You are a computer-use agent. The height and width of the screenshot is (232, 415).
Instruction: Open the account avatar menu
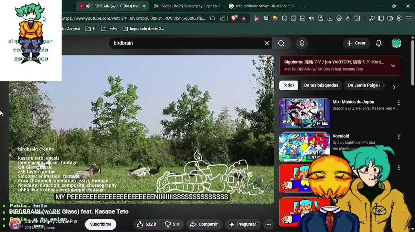click(x=396, y=43)
